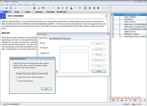Launch the spell check toolbar icon
147x106 pixels.
click(34, 8)
